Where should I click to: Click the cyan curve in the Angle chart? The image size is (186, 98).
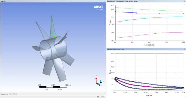pyautogui.click(x=149, y=18)
